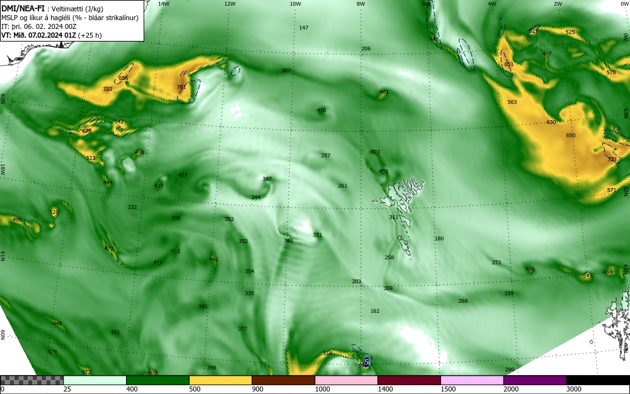Click the 433 value northwest of the islands
The image size is (630, 394).
pyautogui.click(x=384, y=171)
